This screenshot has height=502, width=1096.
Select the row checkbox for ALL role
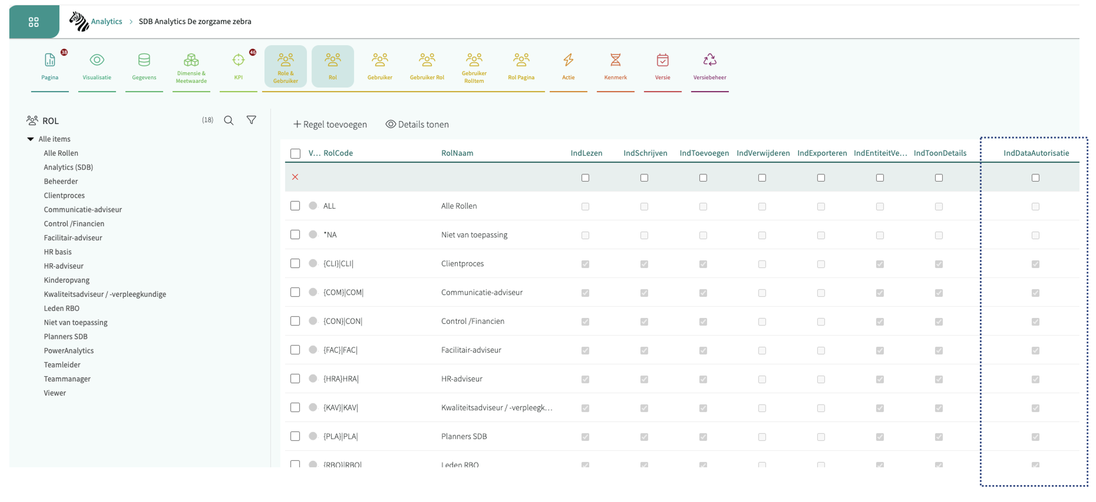click(x=295, y=206)
